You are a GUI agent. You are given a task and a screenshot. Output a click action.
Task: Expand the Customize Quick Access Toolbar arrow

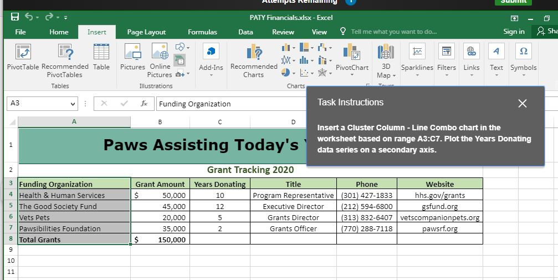[66, 17]
